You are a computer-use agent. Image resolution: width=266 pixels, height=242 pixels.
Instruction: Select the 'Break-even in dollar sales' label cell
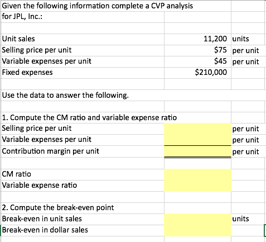[83, 231]
